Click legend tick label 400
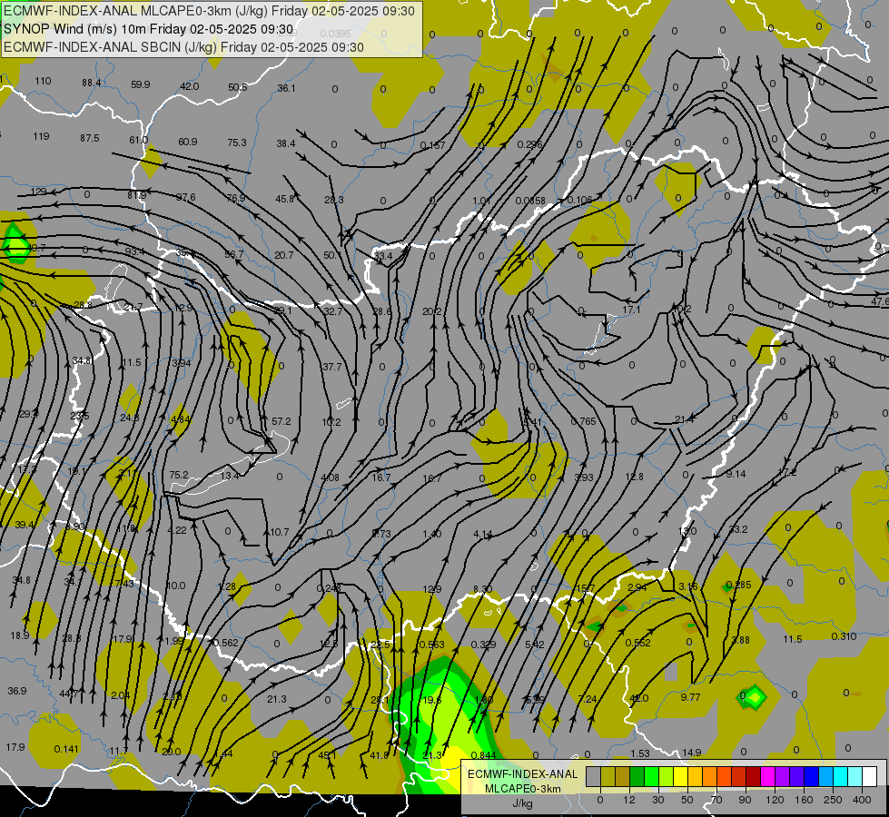 862,800
